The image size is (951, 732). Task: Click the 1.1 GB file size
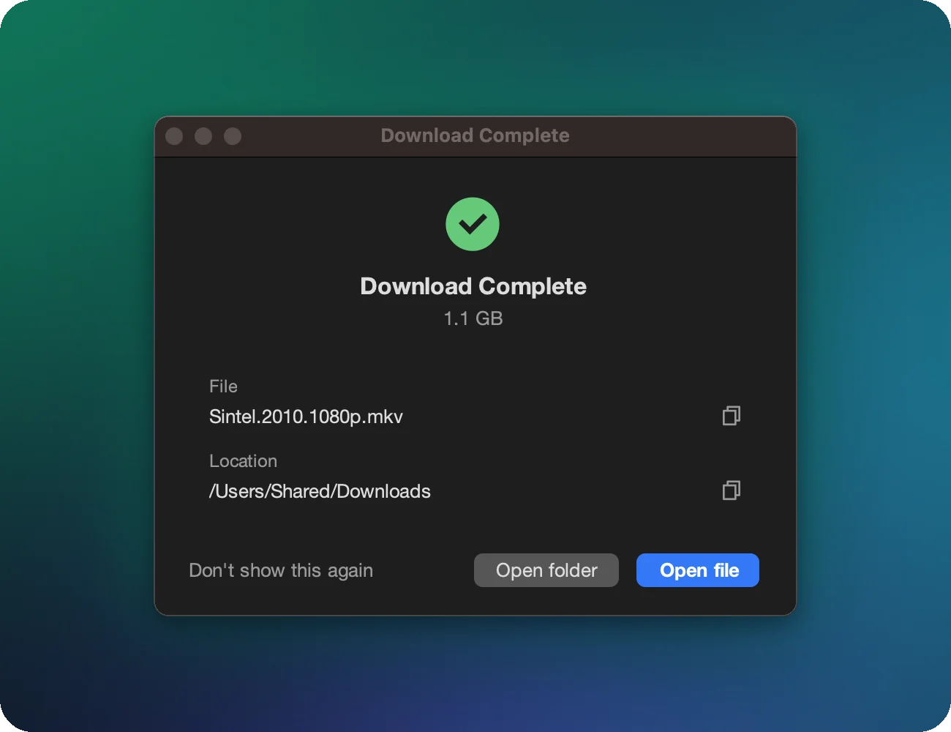[473, 318]
